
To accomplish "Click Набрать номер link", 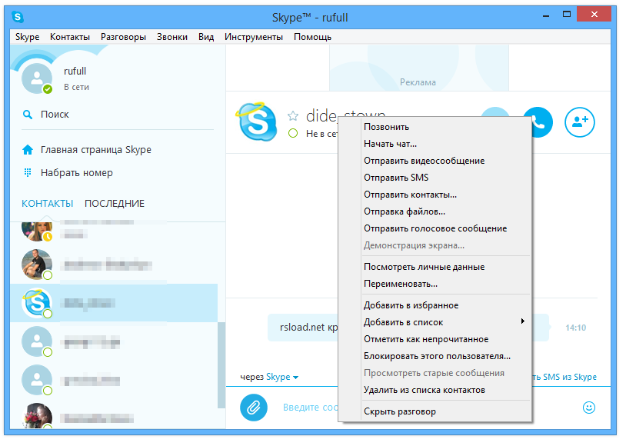I will (77, 173).
